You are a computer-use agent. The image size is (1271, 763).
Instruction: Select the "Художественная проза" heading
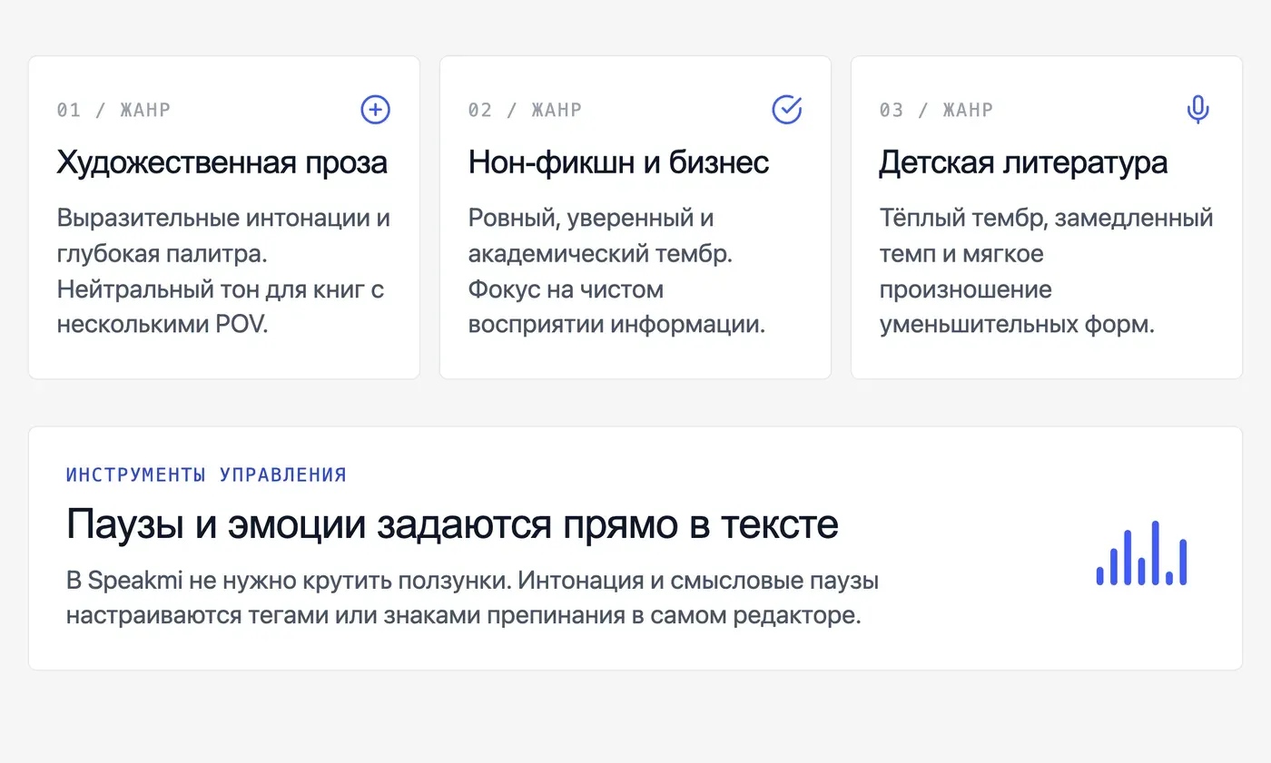click(222, 162)
